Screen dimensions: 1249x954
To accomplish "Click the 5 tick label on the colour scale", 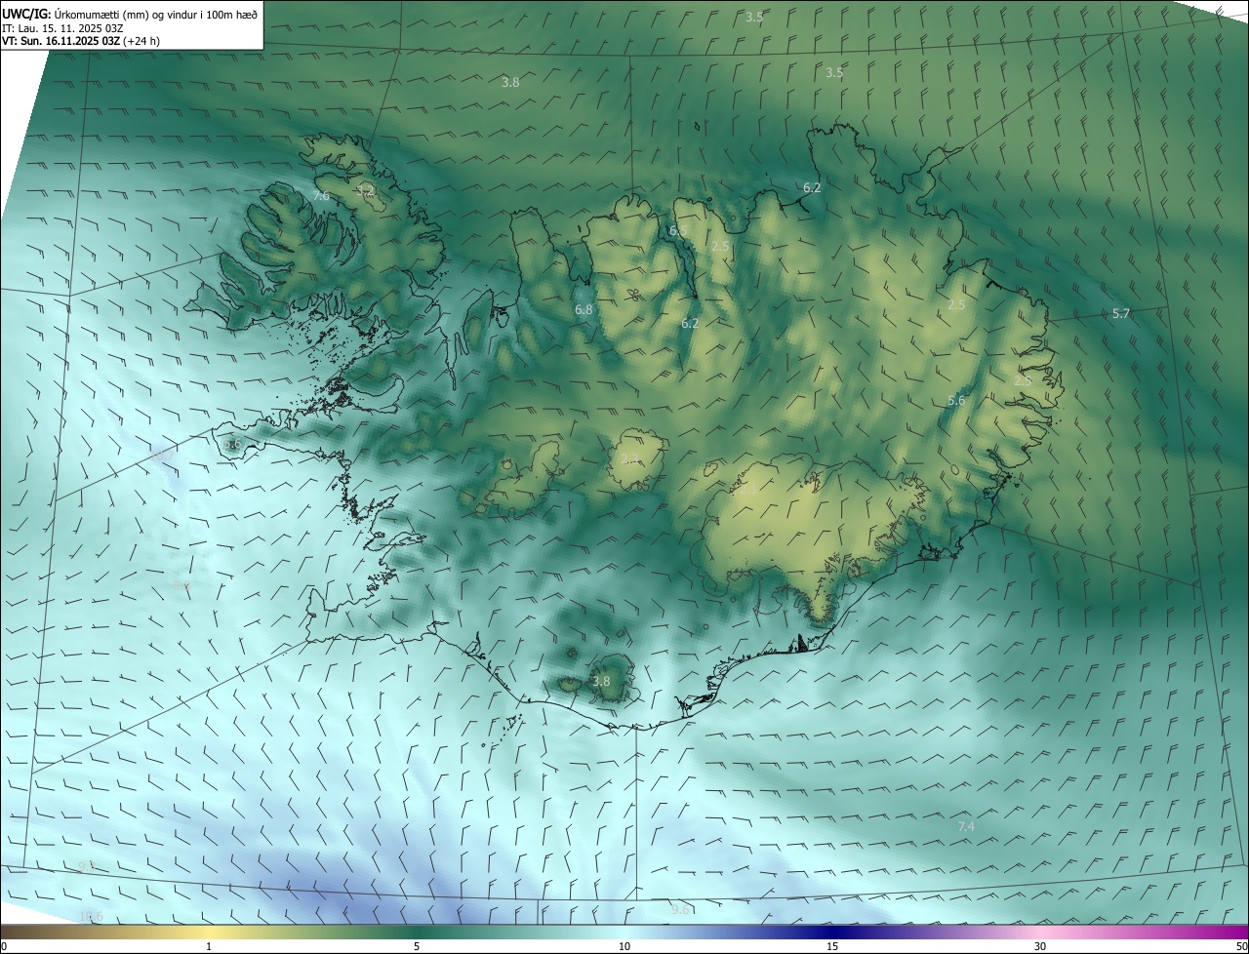I will [x=417, y=946].
